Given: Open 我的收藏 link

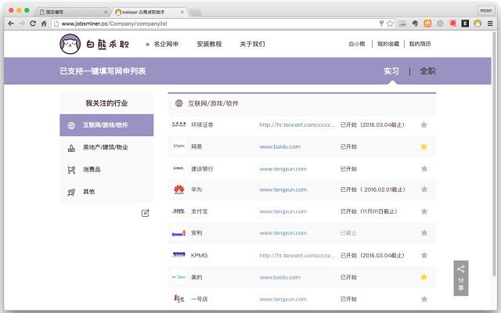Looking at the screenshot, I should 388,44.
